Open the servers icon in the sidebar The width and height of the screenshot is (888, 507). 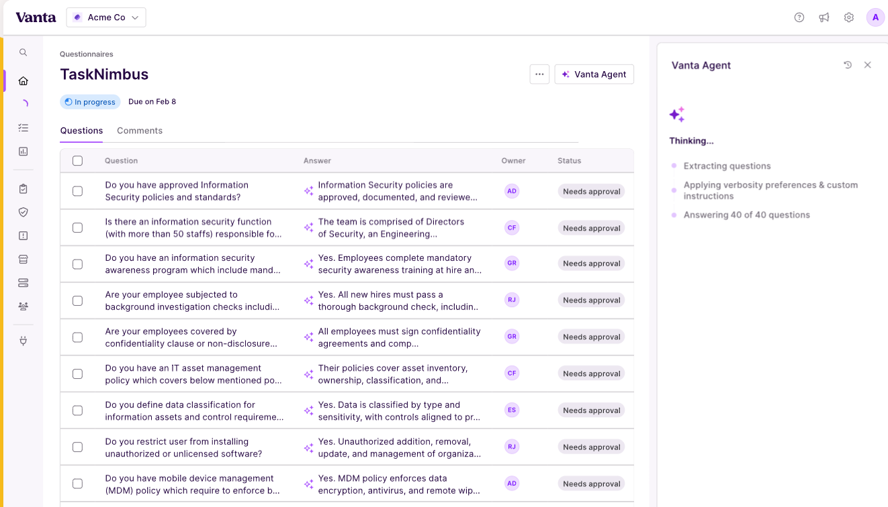23,282
